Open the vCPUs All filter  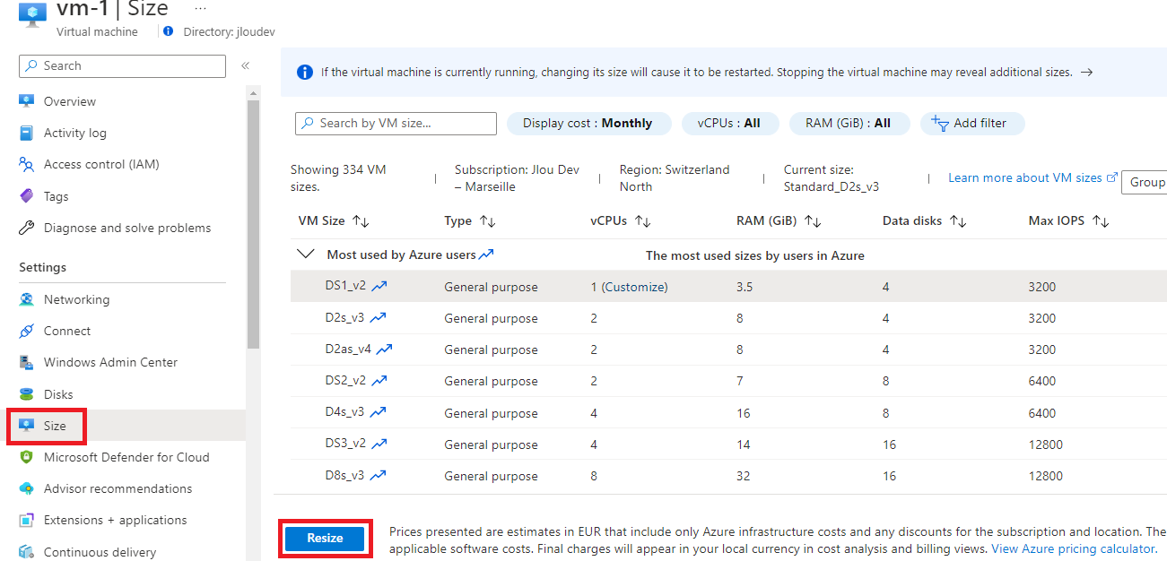pos(730,124)
